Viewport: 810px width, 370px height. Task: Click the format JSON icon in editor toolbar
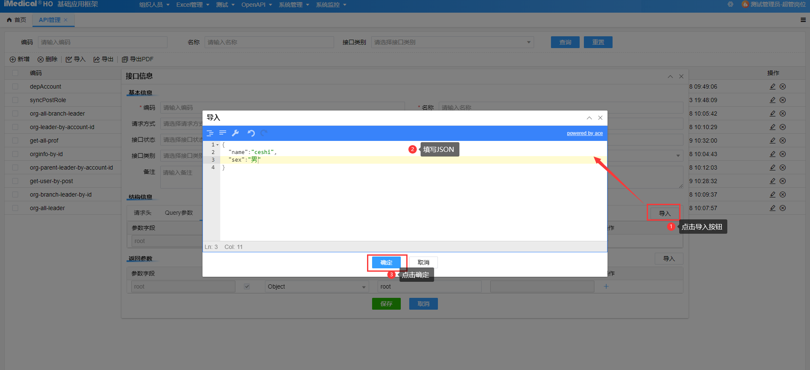point(210,133)
